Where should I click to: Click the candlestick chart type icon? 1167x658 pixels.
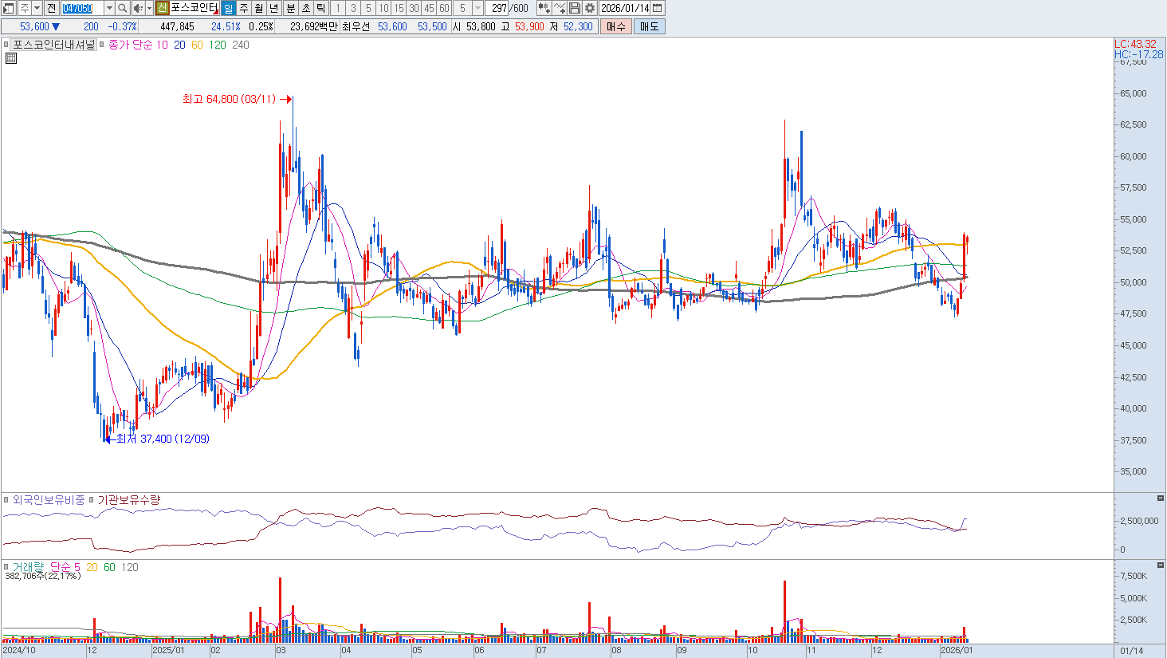[x=544, y=8]
